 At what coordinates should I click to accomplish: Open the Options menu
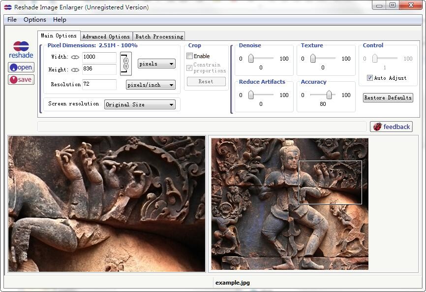point(34,20)
